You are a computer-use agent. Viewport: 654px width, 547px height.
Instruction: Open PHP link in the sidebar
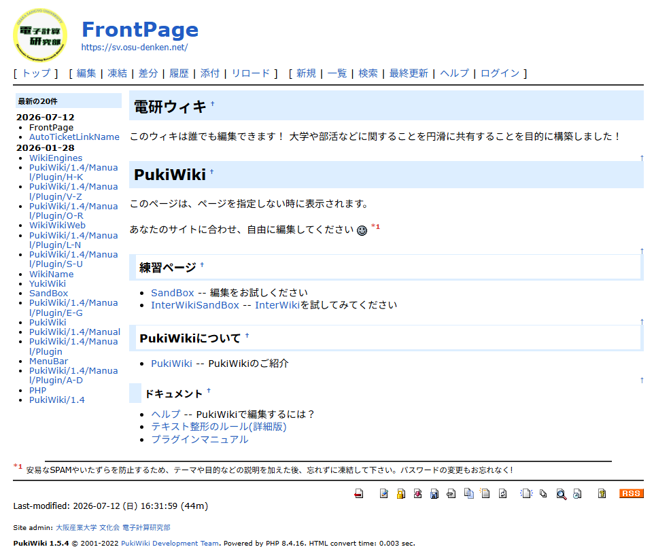[37, 390]
